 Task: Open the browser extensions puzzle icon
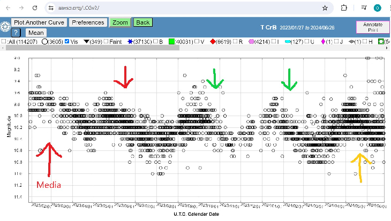(x=344, y=8)
